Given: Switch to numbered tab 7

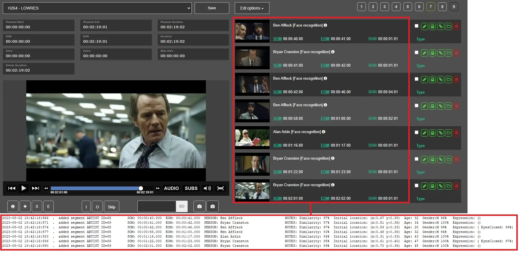Looking at the screenshot, I should [x=431, y=7].
